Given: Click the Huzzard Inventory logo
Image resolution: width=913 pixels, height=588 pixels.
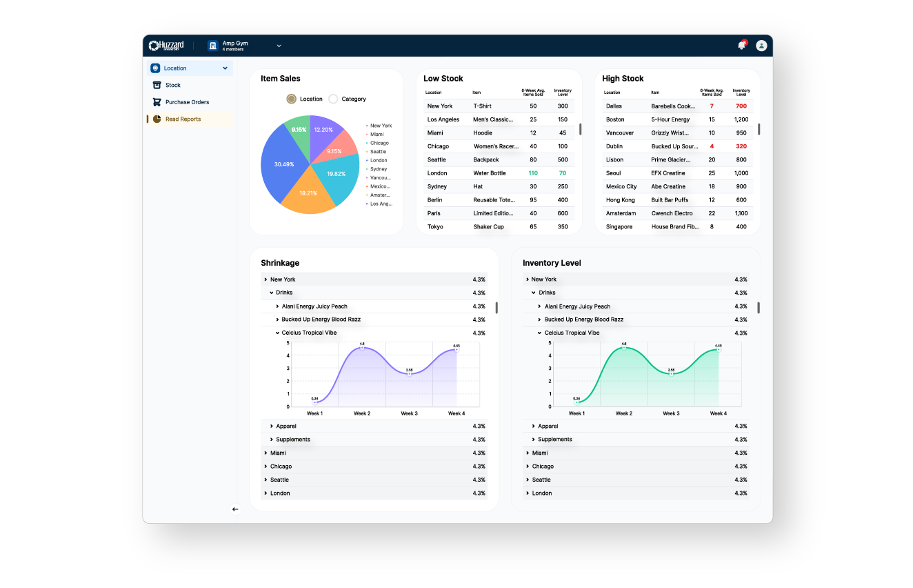Looking at the screenshot, I should (x=166, y=46).
